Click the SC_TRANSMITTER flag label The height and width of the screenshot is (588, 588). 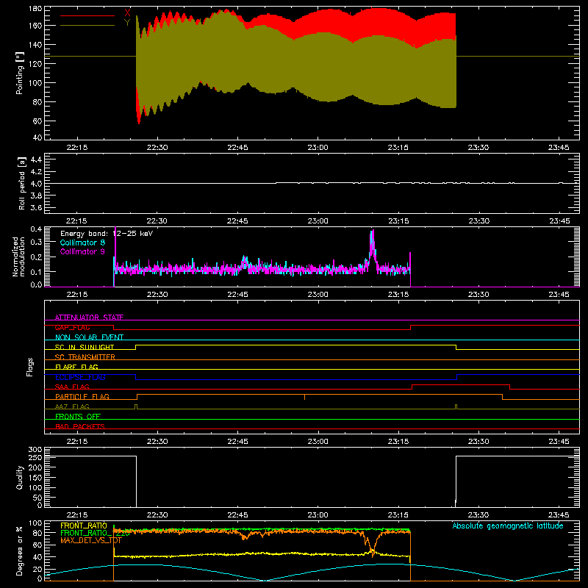pyautogui.click(x=85, y=356)
